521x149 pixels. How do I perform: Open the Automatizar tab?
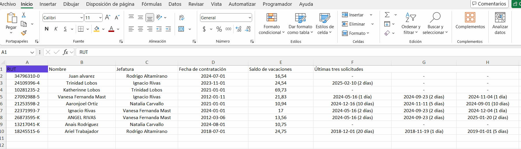point(242,4)
